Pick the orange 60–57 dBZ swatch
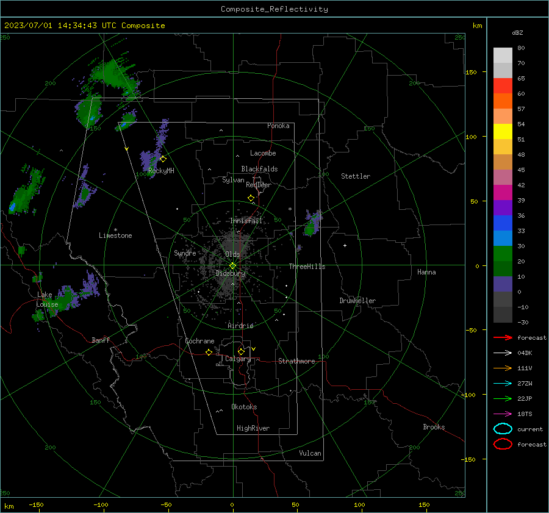 coord(503,101)
